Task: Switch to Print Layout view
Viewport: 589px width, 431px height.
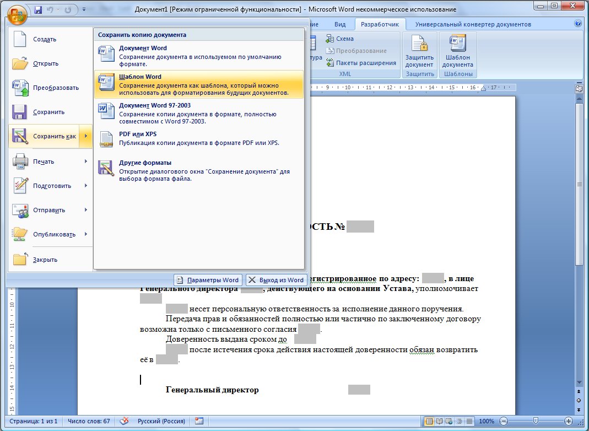Action: [x=429, y=421]
